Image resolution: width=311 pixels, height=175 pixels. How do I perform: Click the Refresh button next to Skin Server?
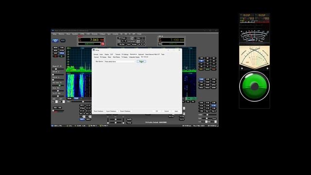pyautogui.click(x=141, y=62)
